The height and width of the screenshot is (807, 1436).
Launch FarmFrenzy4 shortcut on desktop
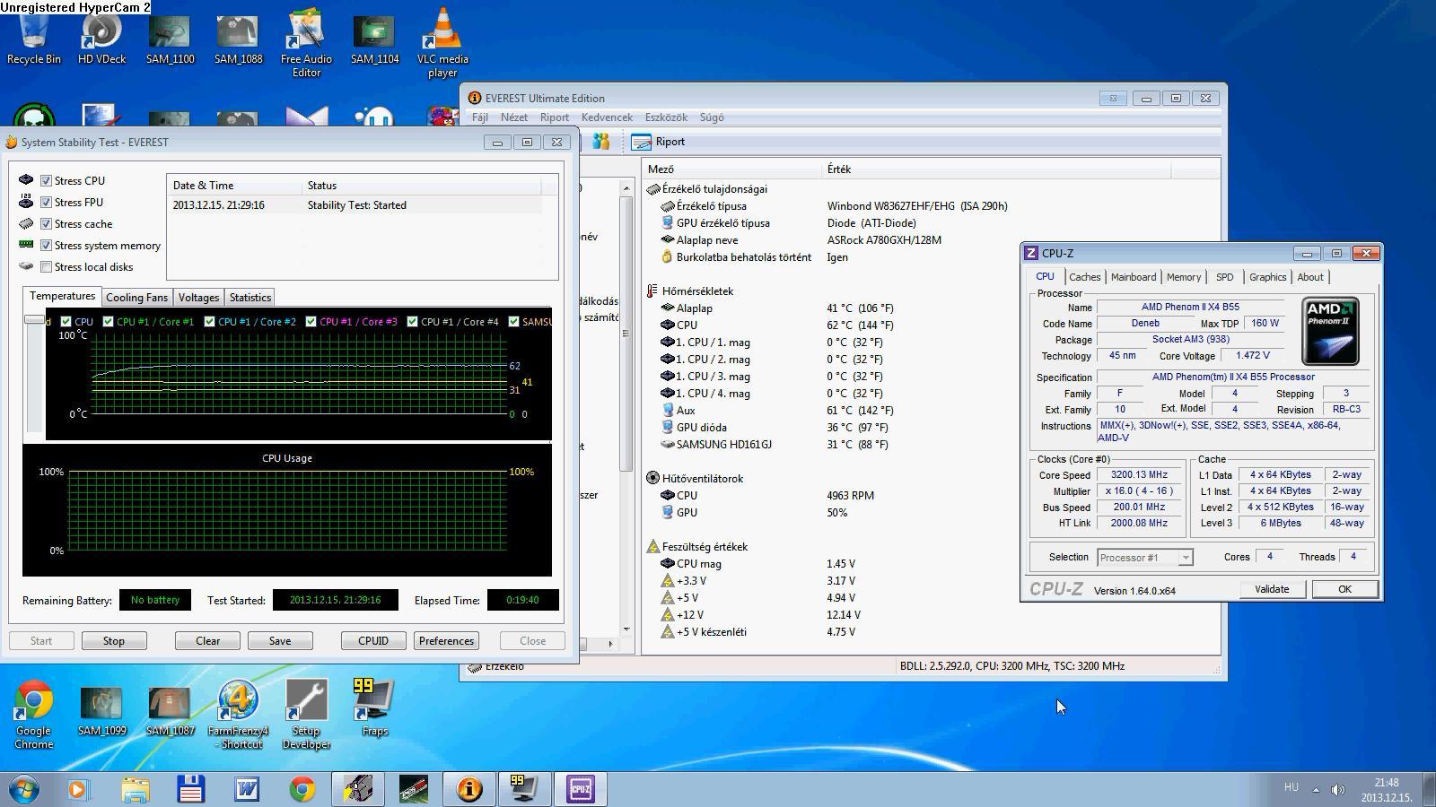coord(238,715)
